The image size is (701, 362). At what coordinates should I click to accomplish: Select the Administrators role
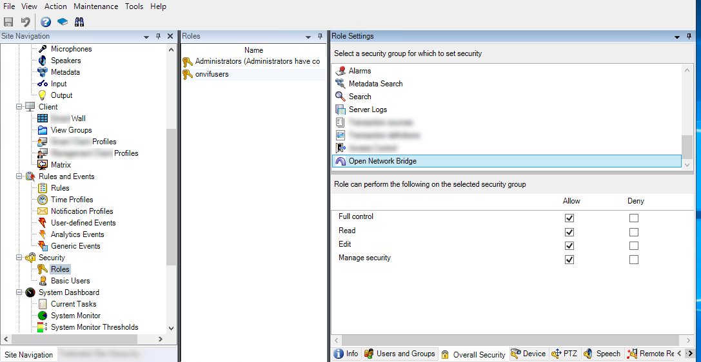click(257, 61)
